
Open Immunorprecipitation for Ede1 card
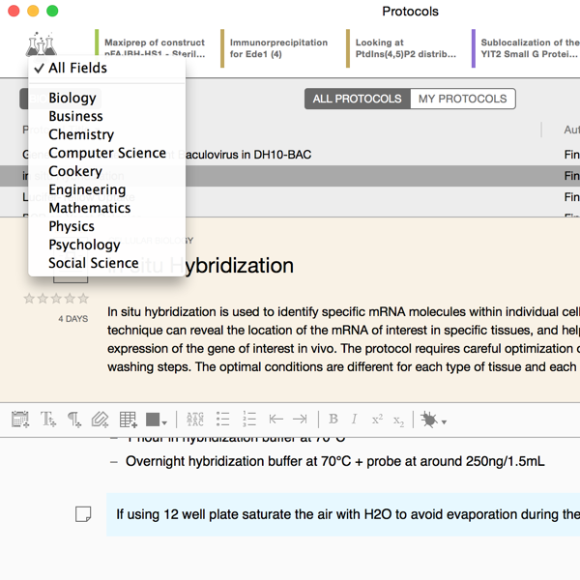[275, 48]
